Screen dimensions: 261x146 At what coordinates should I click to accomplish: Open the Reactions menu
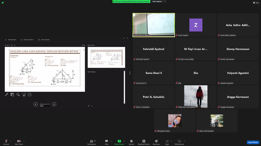[x=156, y=142]
